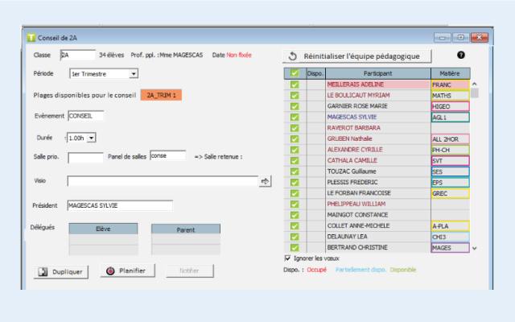Click Réinitialiser l'équipe pédagogique button

pyautogui.click(x=356, y=56)
